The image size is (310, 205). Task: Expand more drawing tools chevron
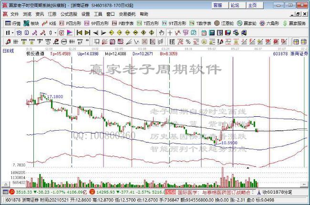tap(87, 41)
